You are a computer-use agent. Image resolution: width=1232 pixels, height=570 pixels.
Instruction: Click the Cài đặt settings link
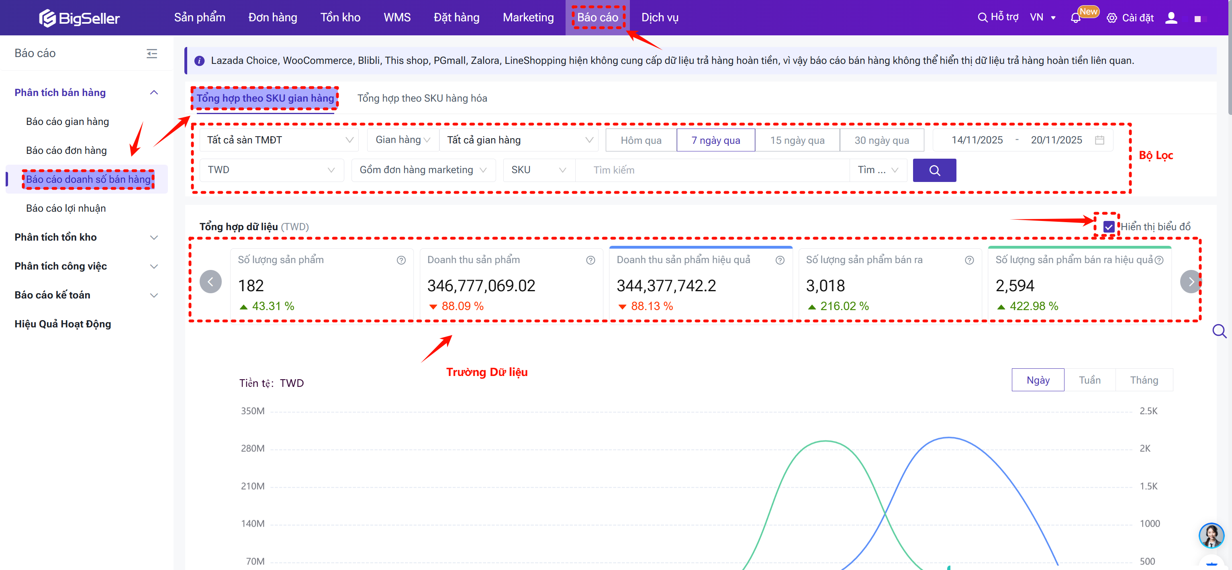point(1130,18)
